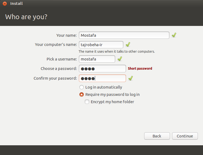The width and height of the screenshot is (203, 155).
Task: Click the checkmark next to Your name
Action: [x=174, y=35]
